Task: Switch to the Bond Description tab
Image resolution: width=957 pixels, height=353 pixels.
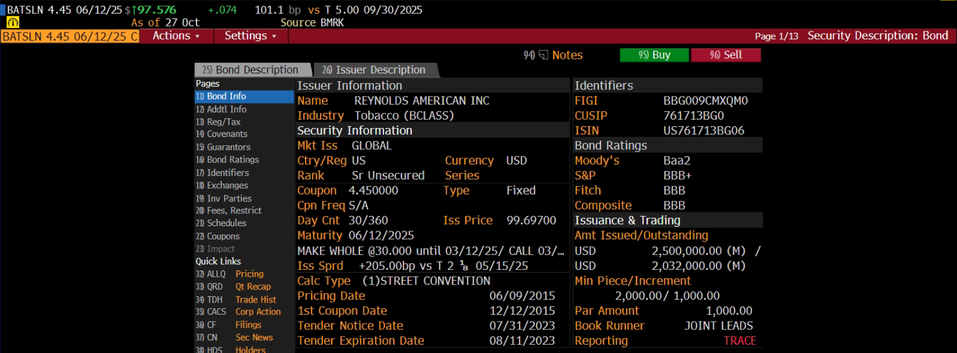Action: point(252,70)
